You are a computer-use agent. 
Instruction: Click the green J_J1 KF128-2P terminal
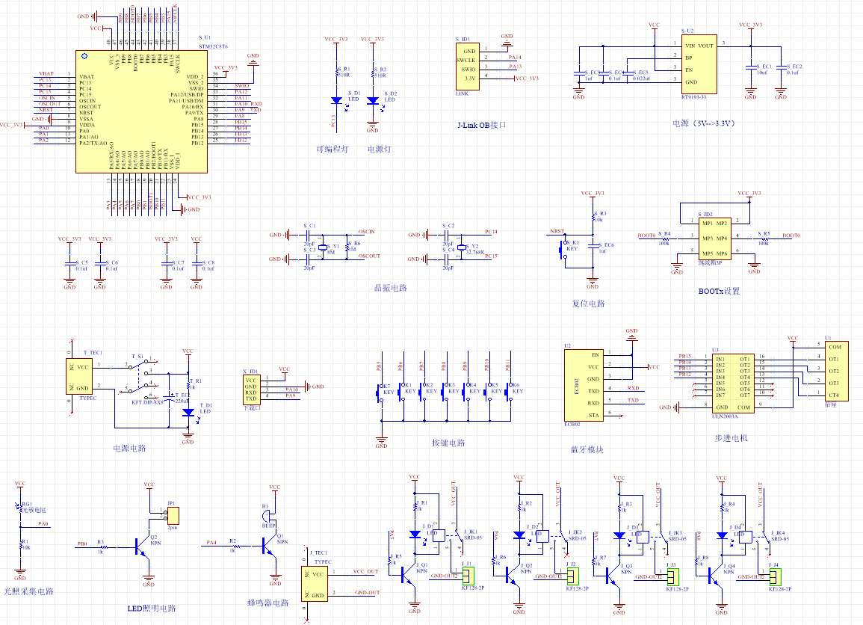coord(468,576)
